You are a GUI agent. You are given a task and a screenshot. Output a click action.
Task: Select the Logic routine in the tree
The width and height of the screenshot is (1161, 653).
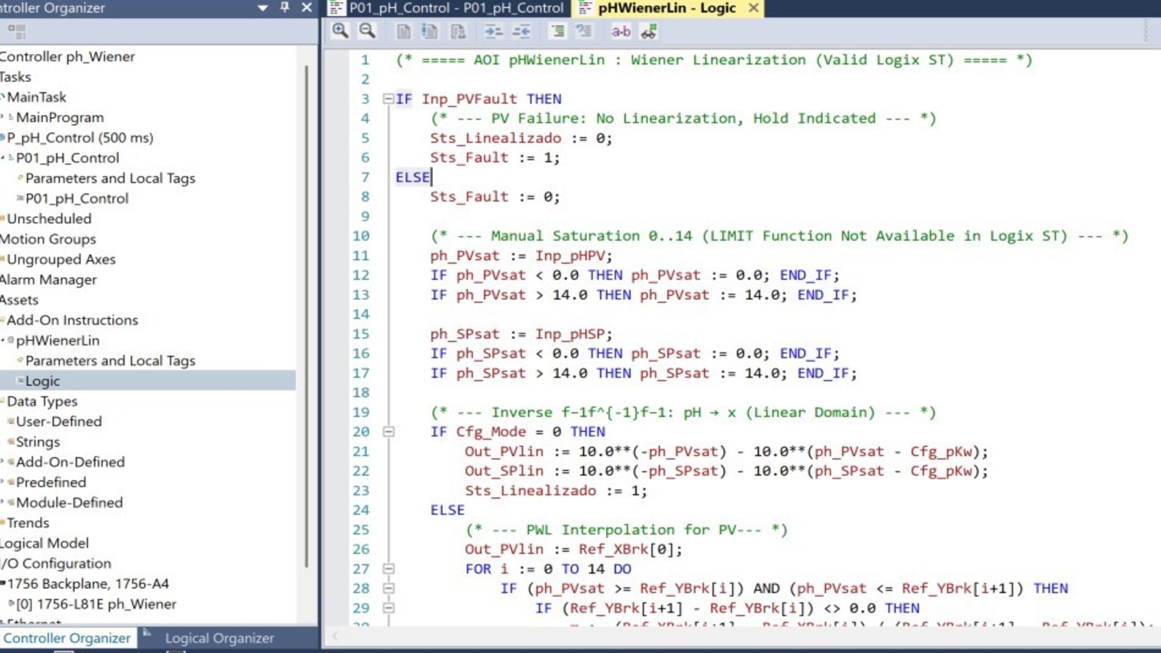(43, 381)
